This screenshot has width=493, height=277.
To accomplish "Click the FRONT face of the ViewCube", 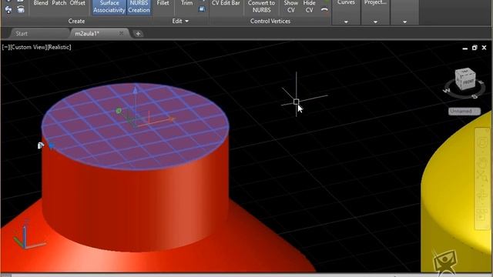I will 469,82.
